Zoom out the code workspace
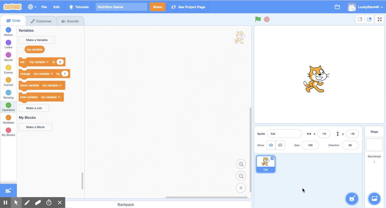Image resolution: width=386 pixels, height=208 pixels. (241, 176)
